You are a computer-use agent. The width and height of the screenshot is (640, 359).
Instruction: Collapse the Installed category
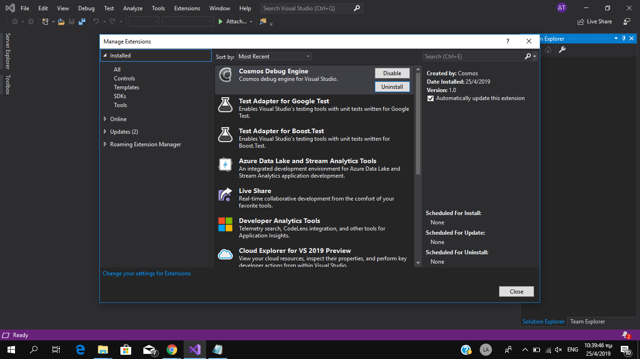105,56
